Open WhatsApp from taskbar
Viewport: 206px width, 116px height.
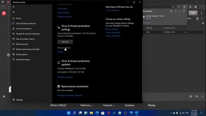click(120, 113)
